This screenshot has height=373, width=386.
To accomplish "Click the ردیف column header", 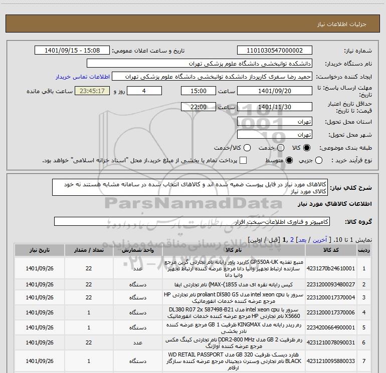I will tap(364, 250).
